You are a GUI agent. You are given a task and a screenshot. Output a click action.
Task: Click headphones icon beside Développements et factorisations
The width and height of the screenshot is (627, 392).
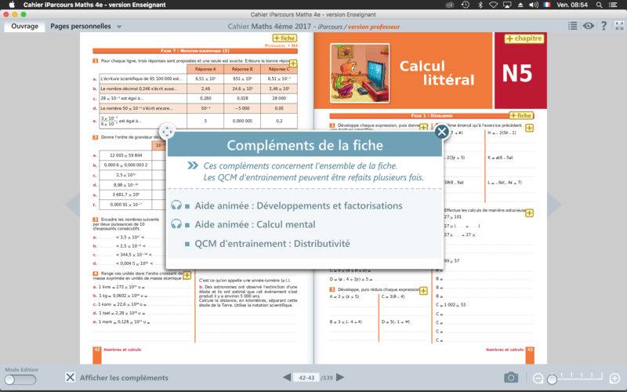click(176, 205)
